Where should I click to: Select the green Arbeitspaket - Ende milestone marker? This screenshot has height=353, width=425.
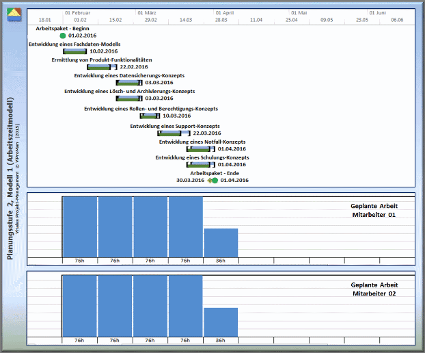click(x=215, y=181)
